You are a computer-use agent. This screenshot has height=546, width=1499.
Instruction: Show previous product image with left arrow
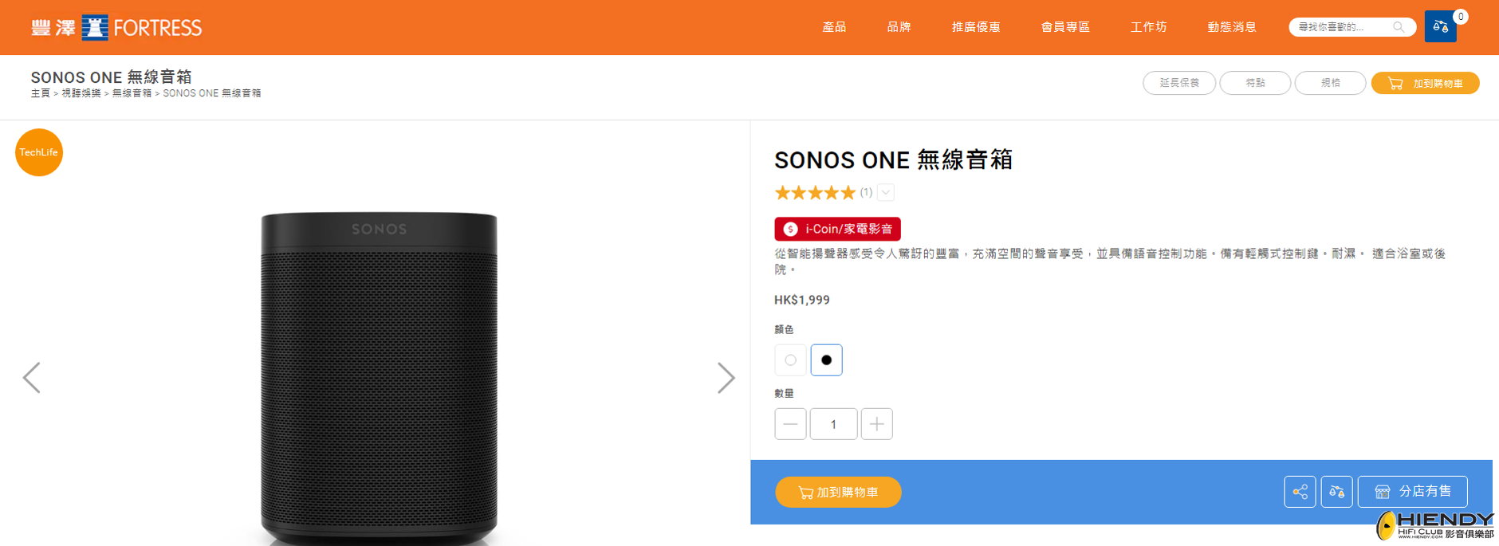32,378
